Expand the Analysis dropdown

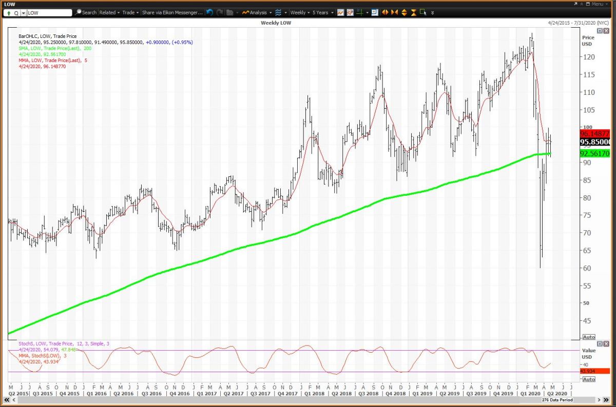(257, 12)
